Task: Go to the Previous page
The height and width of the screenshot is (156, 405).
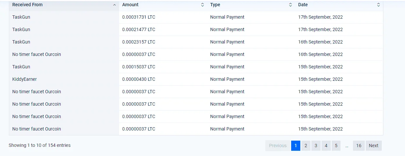Action: click(278, 146)
